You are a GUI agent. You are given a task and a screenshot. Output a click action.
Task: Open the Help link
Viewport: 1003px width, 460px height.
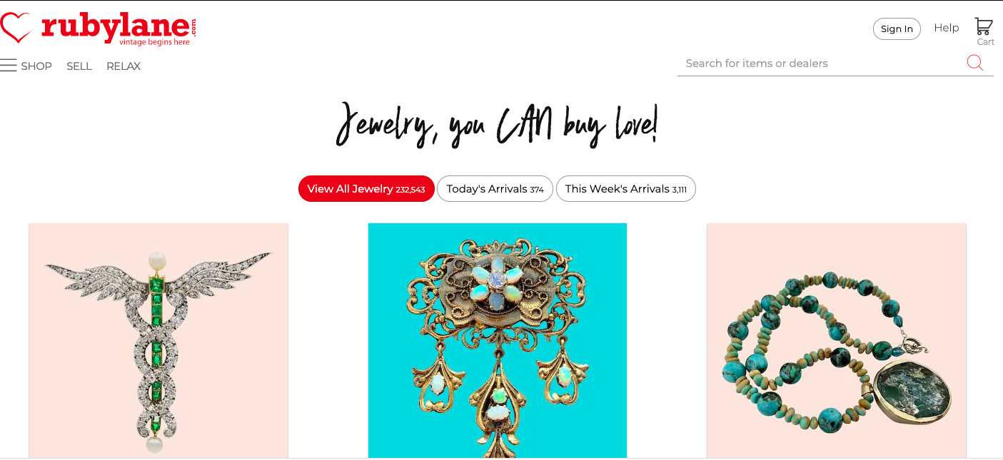(x=947, y=28)
